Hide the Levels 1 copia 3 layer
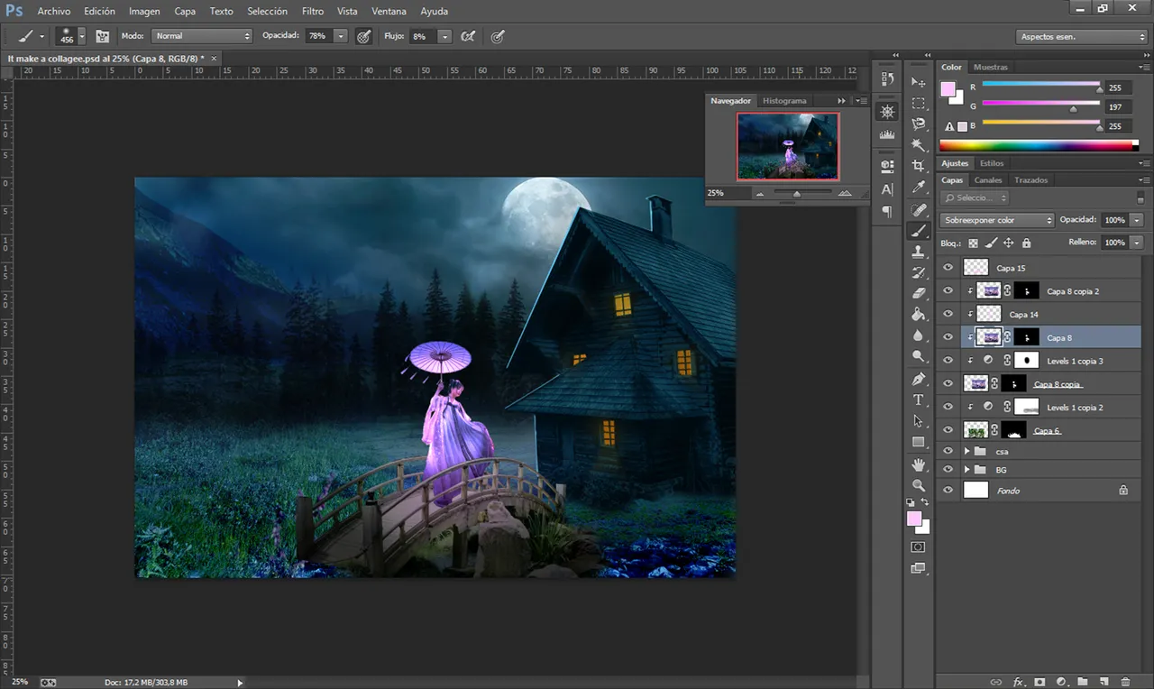The image size is (1154, 689). pyautogui.click(x=948, y=360)
